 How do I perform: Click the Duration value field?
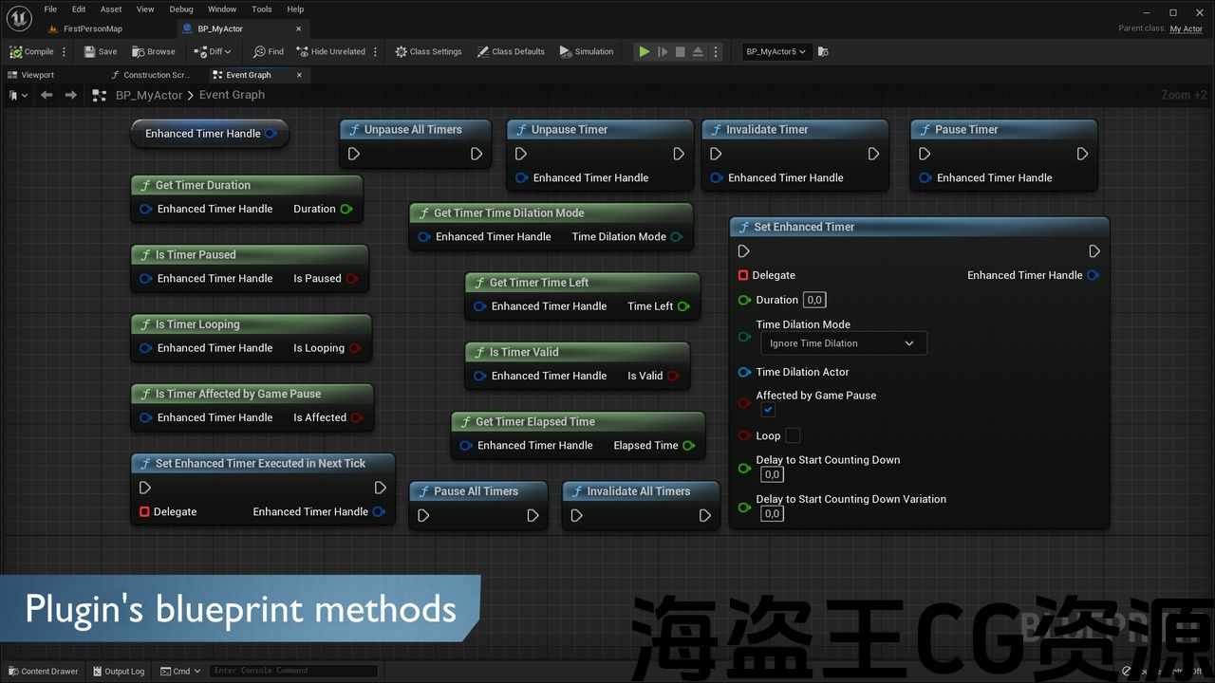point(814,300)
